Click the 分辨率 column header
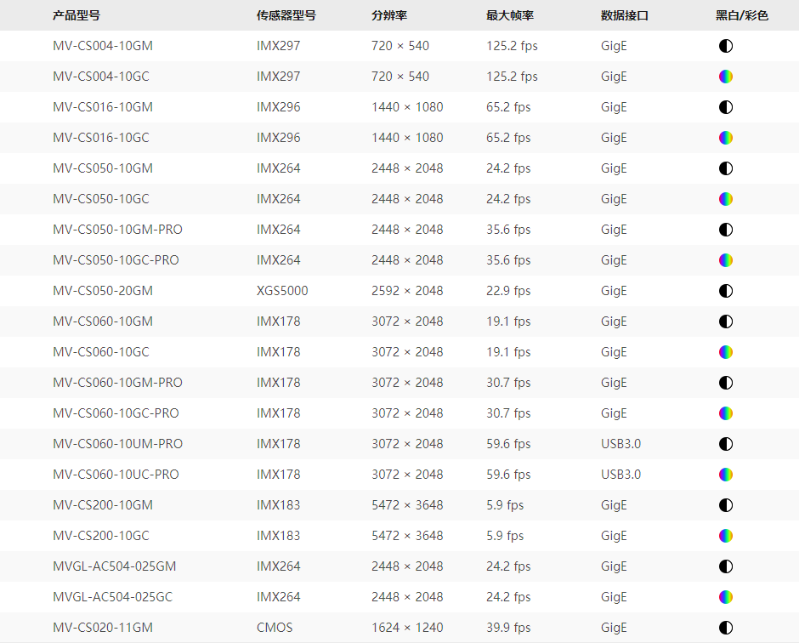The image size is (799, 643). [388, 15]
